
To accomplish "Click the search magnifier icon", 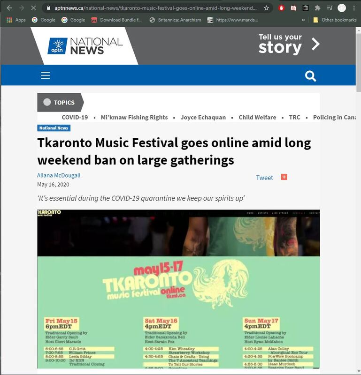I will coord(310,76).
